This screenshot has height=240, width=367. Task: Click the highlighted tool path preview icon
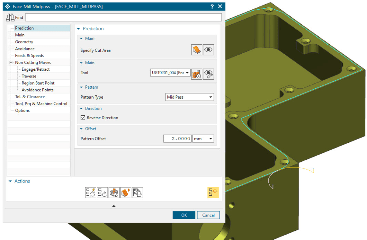click(x=213, y=192)
